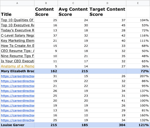Select the bold 121% total cell
This screenshot has height=128, width=150.
pos(138,125)
